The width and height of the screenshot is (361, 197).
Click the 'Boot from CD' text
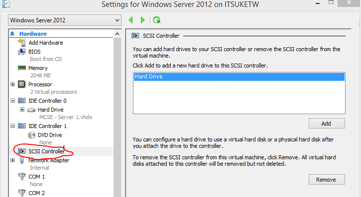tap(46, 59)
